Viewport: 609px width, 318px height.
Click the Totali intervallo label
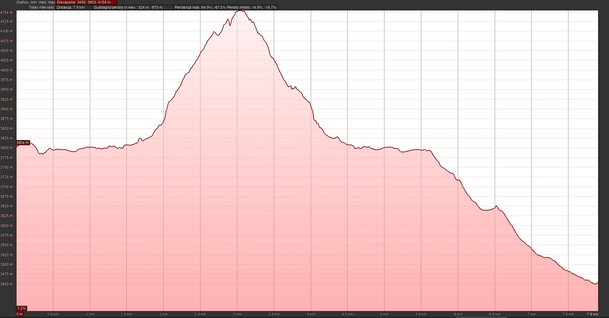(x=42, y=7)
